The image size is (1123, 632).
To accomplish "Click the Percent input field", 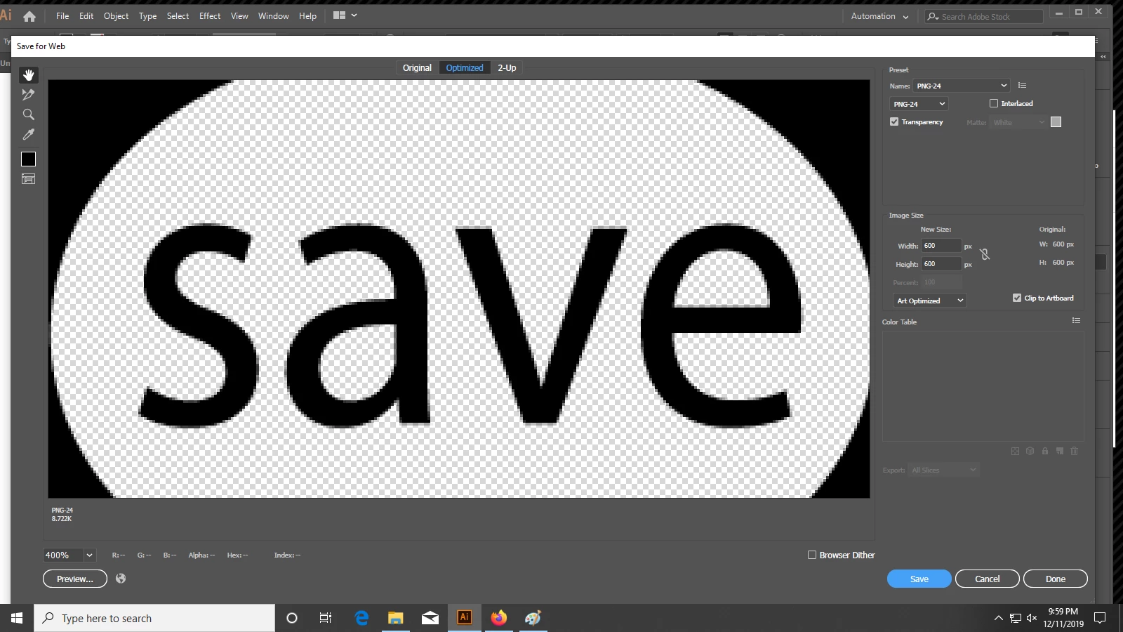I will click(942, 282).
